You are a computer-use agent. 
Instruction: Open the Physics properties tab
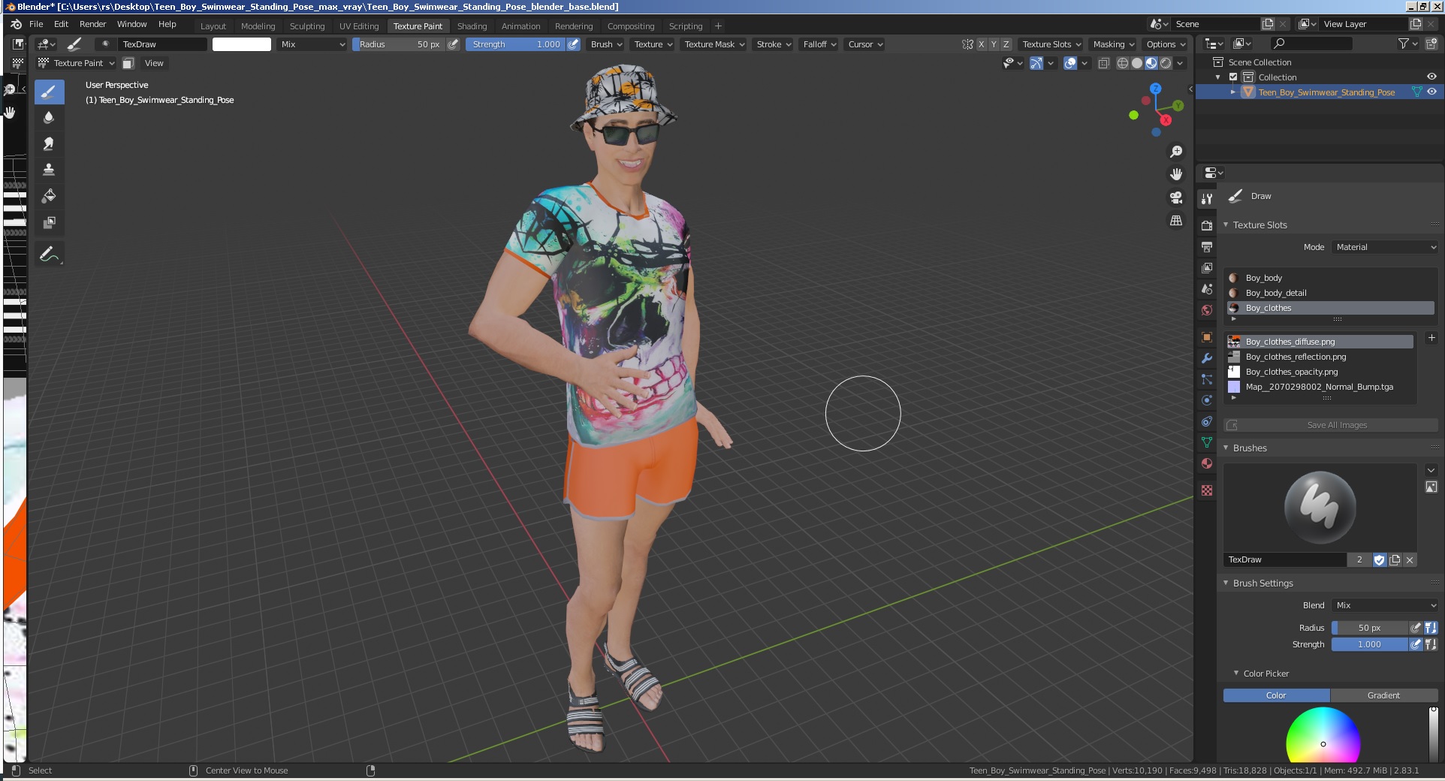(1207, 400)
